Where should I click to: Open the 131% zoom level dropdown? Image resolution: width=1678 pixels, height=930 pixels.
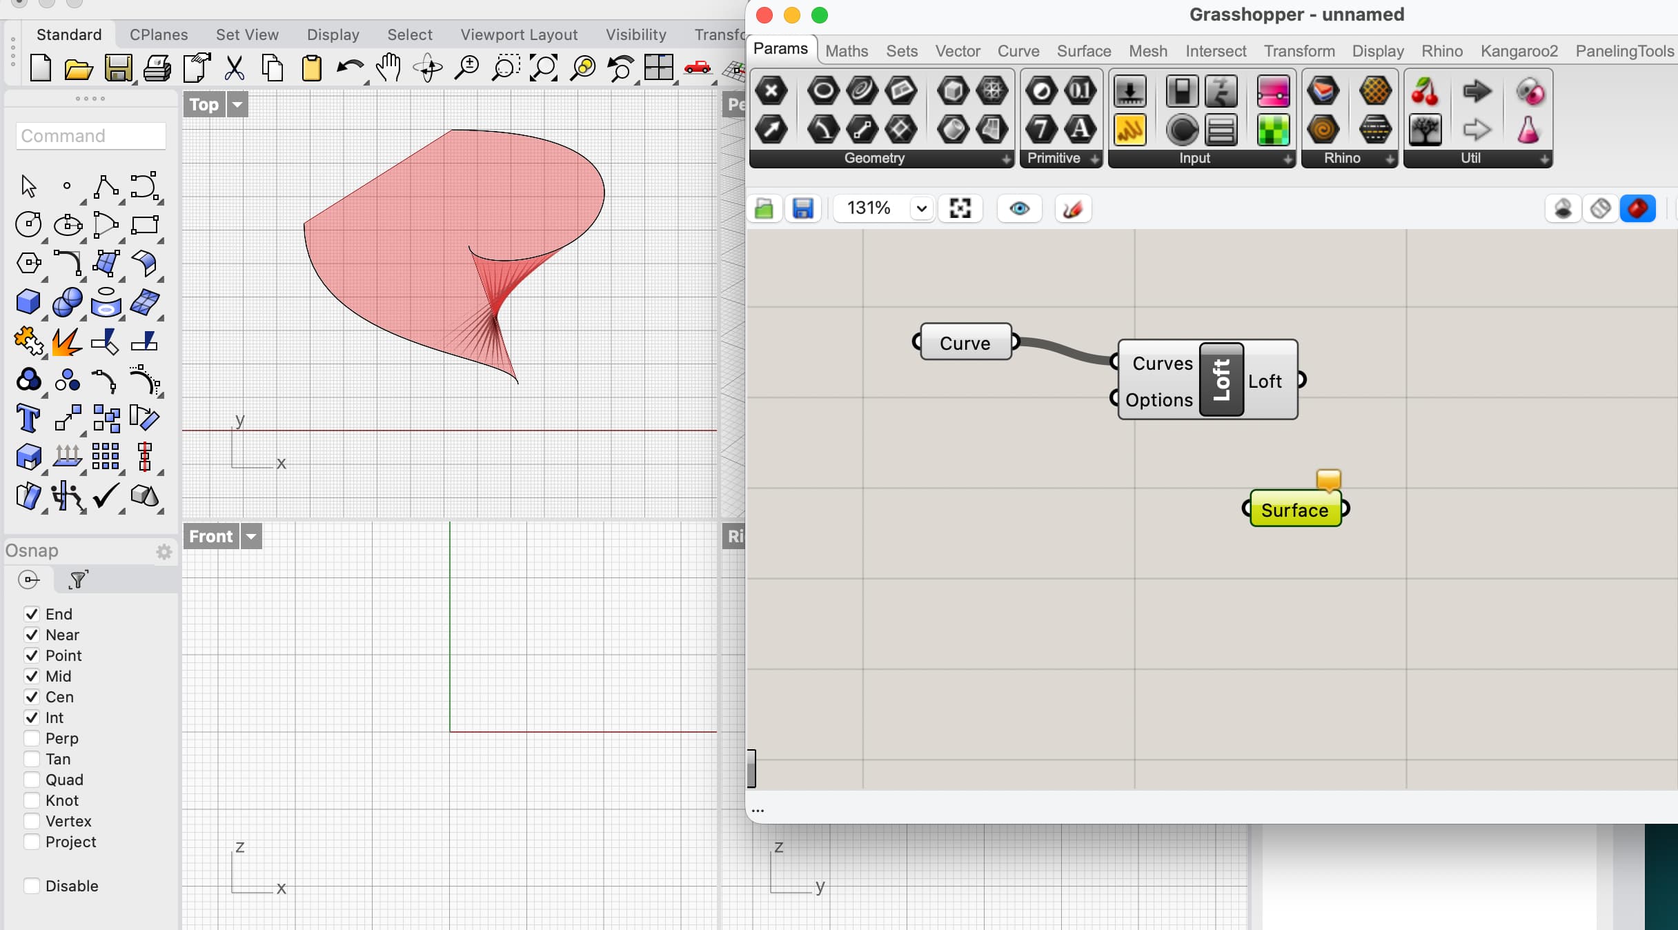tap(921, 208)
